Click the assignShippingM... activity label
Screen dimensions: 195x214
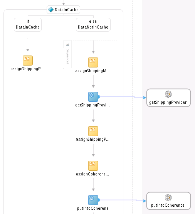pos(92,71)
